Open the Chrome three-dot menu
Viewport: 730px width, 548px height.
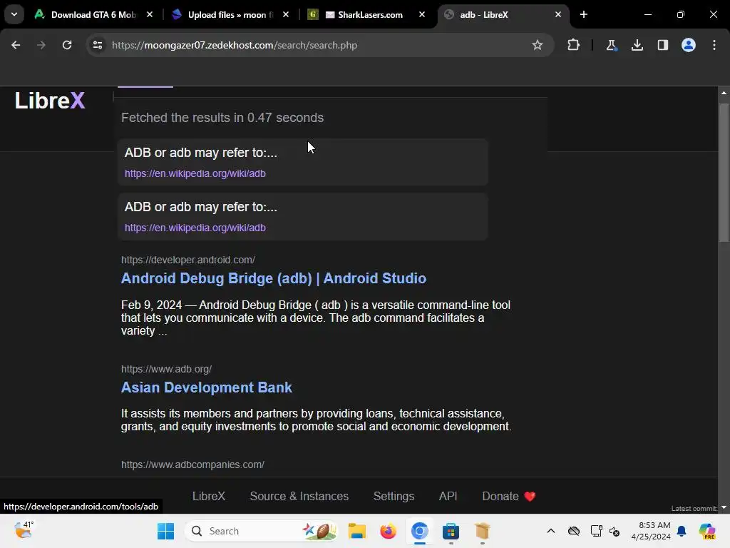point(714,45)
